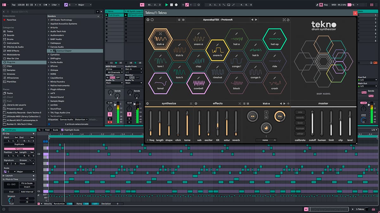Select the snare a drum pad
The width and height of the screenshot is (380, 213).
199,39
